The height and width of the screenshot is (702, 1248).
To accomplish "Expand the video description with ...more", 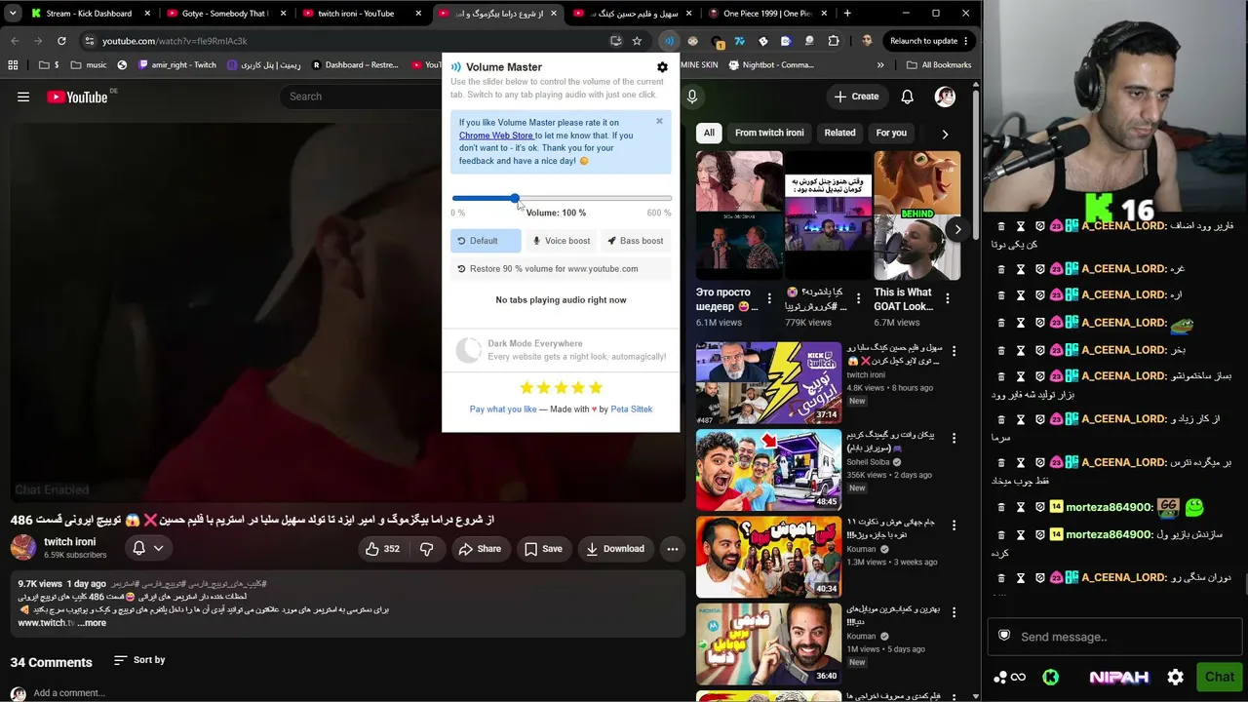I will pos(92,623).
